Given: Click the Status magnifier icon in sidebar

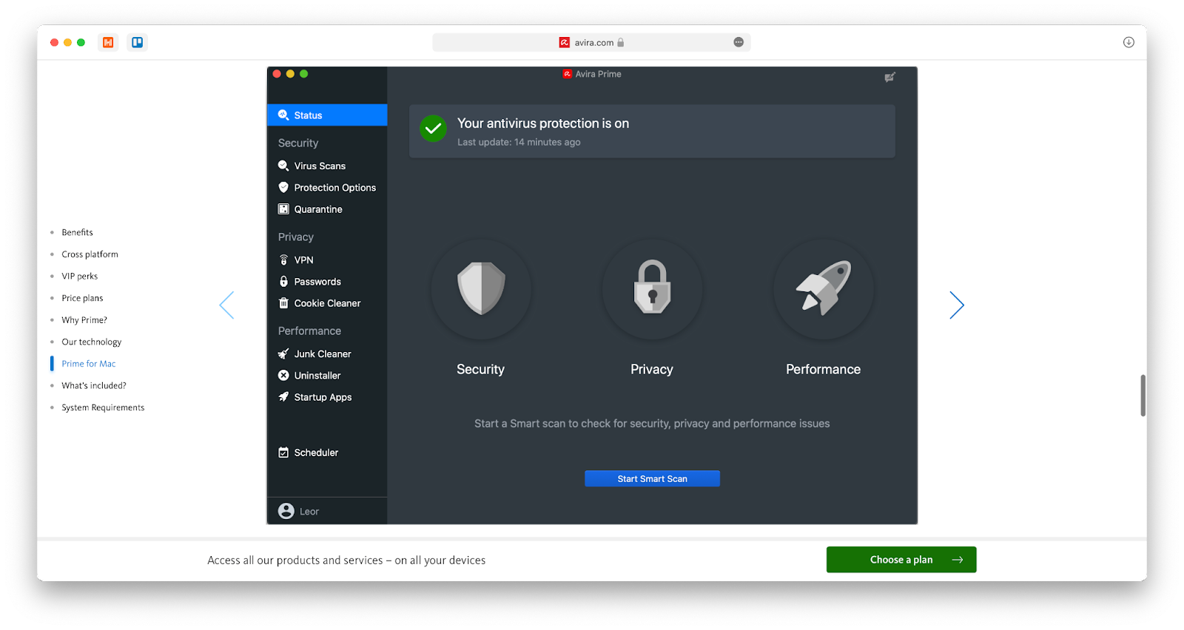Looking at the screenshot, I should (283, 115).
